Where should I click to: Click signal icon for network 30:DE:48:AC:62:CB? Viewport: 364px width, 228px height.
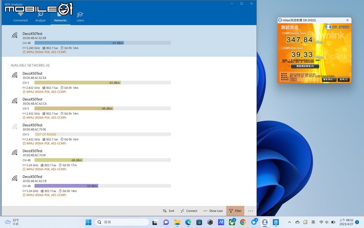(x=15, y=178)
